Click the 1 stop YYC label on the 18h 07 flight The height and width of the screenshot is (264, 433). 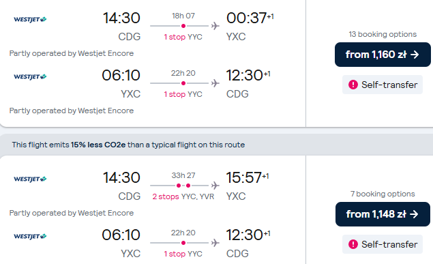(x=183, y=37)
